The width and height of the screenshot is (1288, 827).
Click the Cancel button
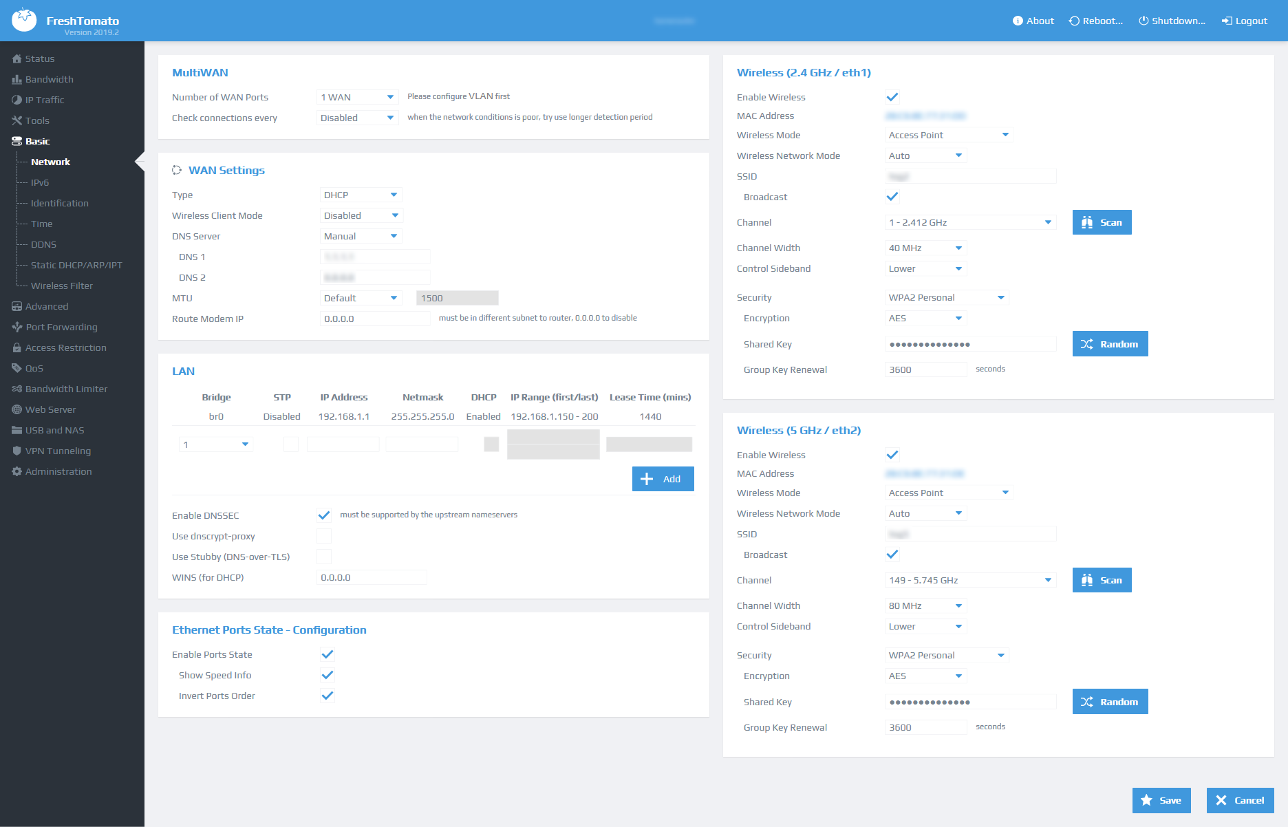click(x=1241, y=800)
